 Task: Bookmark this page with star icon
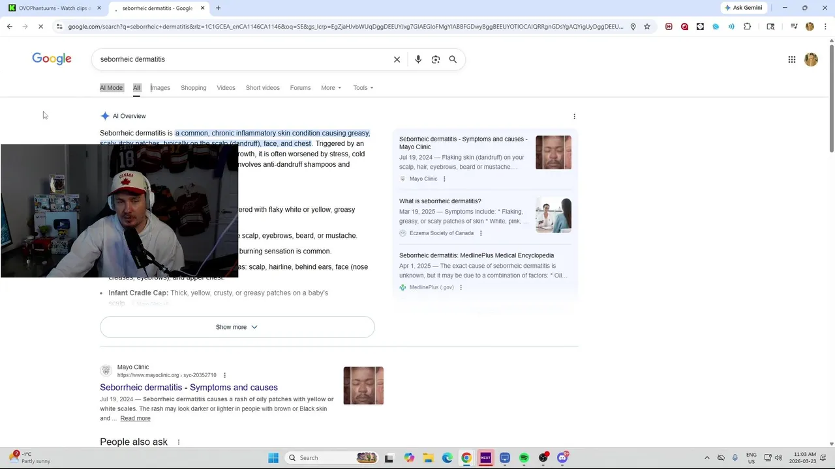pyautogui.click(x=647, y=27)
